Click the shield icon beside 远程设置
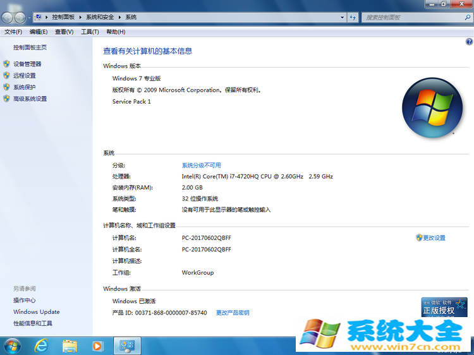474x355 pixels. (7, 75)
